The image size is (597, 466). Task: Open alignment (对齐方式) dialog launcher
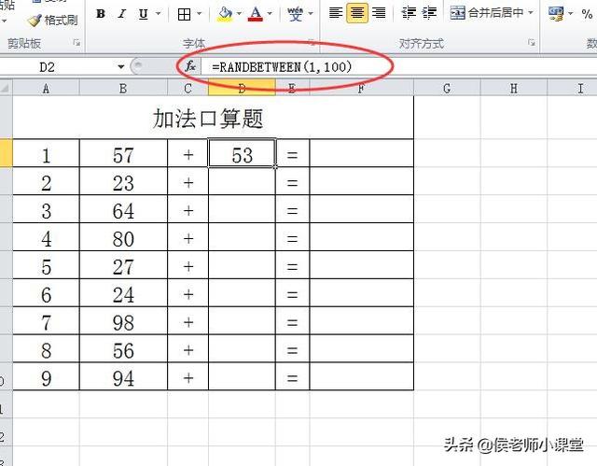(532, 43)
